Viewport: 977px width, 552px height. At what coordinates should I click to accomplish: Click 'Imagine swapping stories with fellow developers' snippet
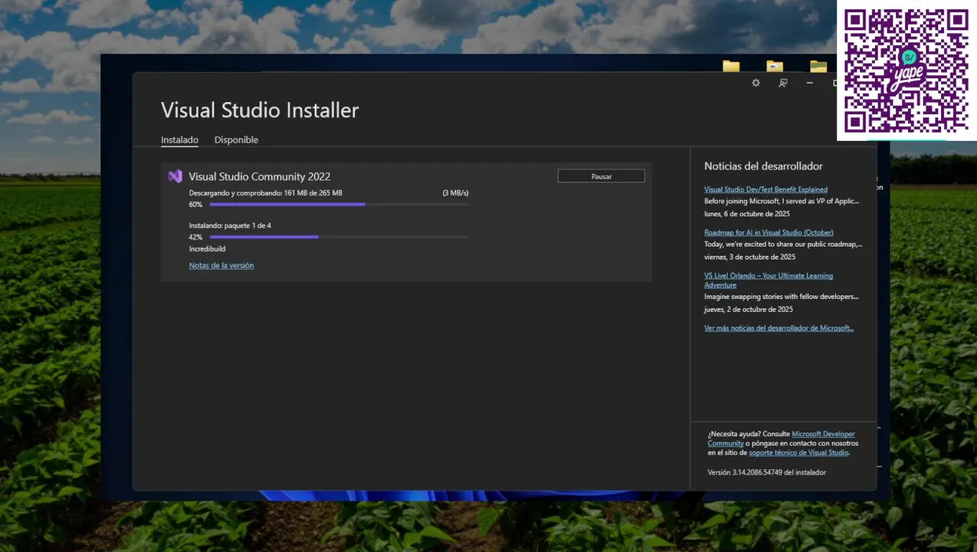pyautogui.click(x=782, y=297)
